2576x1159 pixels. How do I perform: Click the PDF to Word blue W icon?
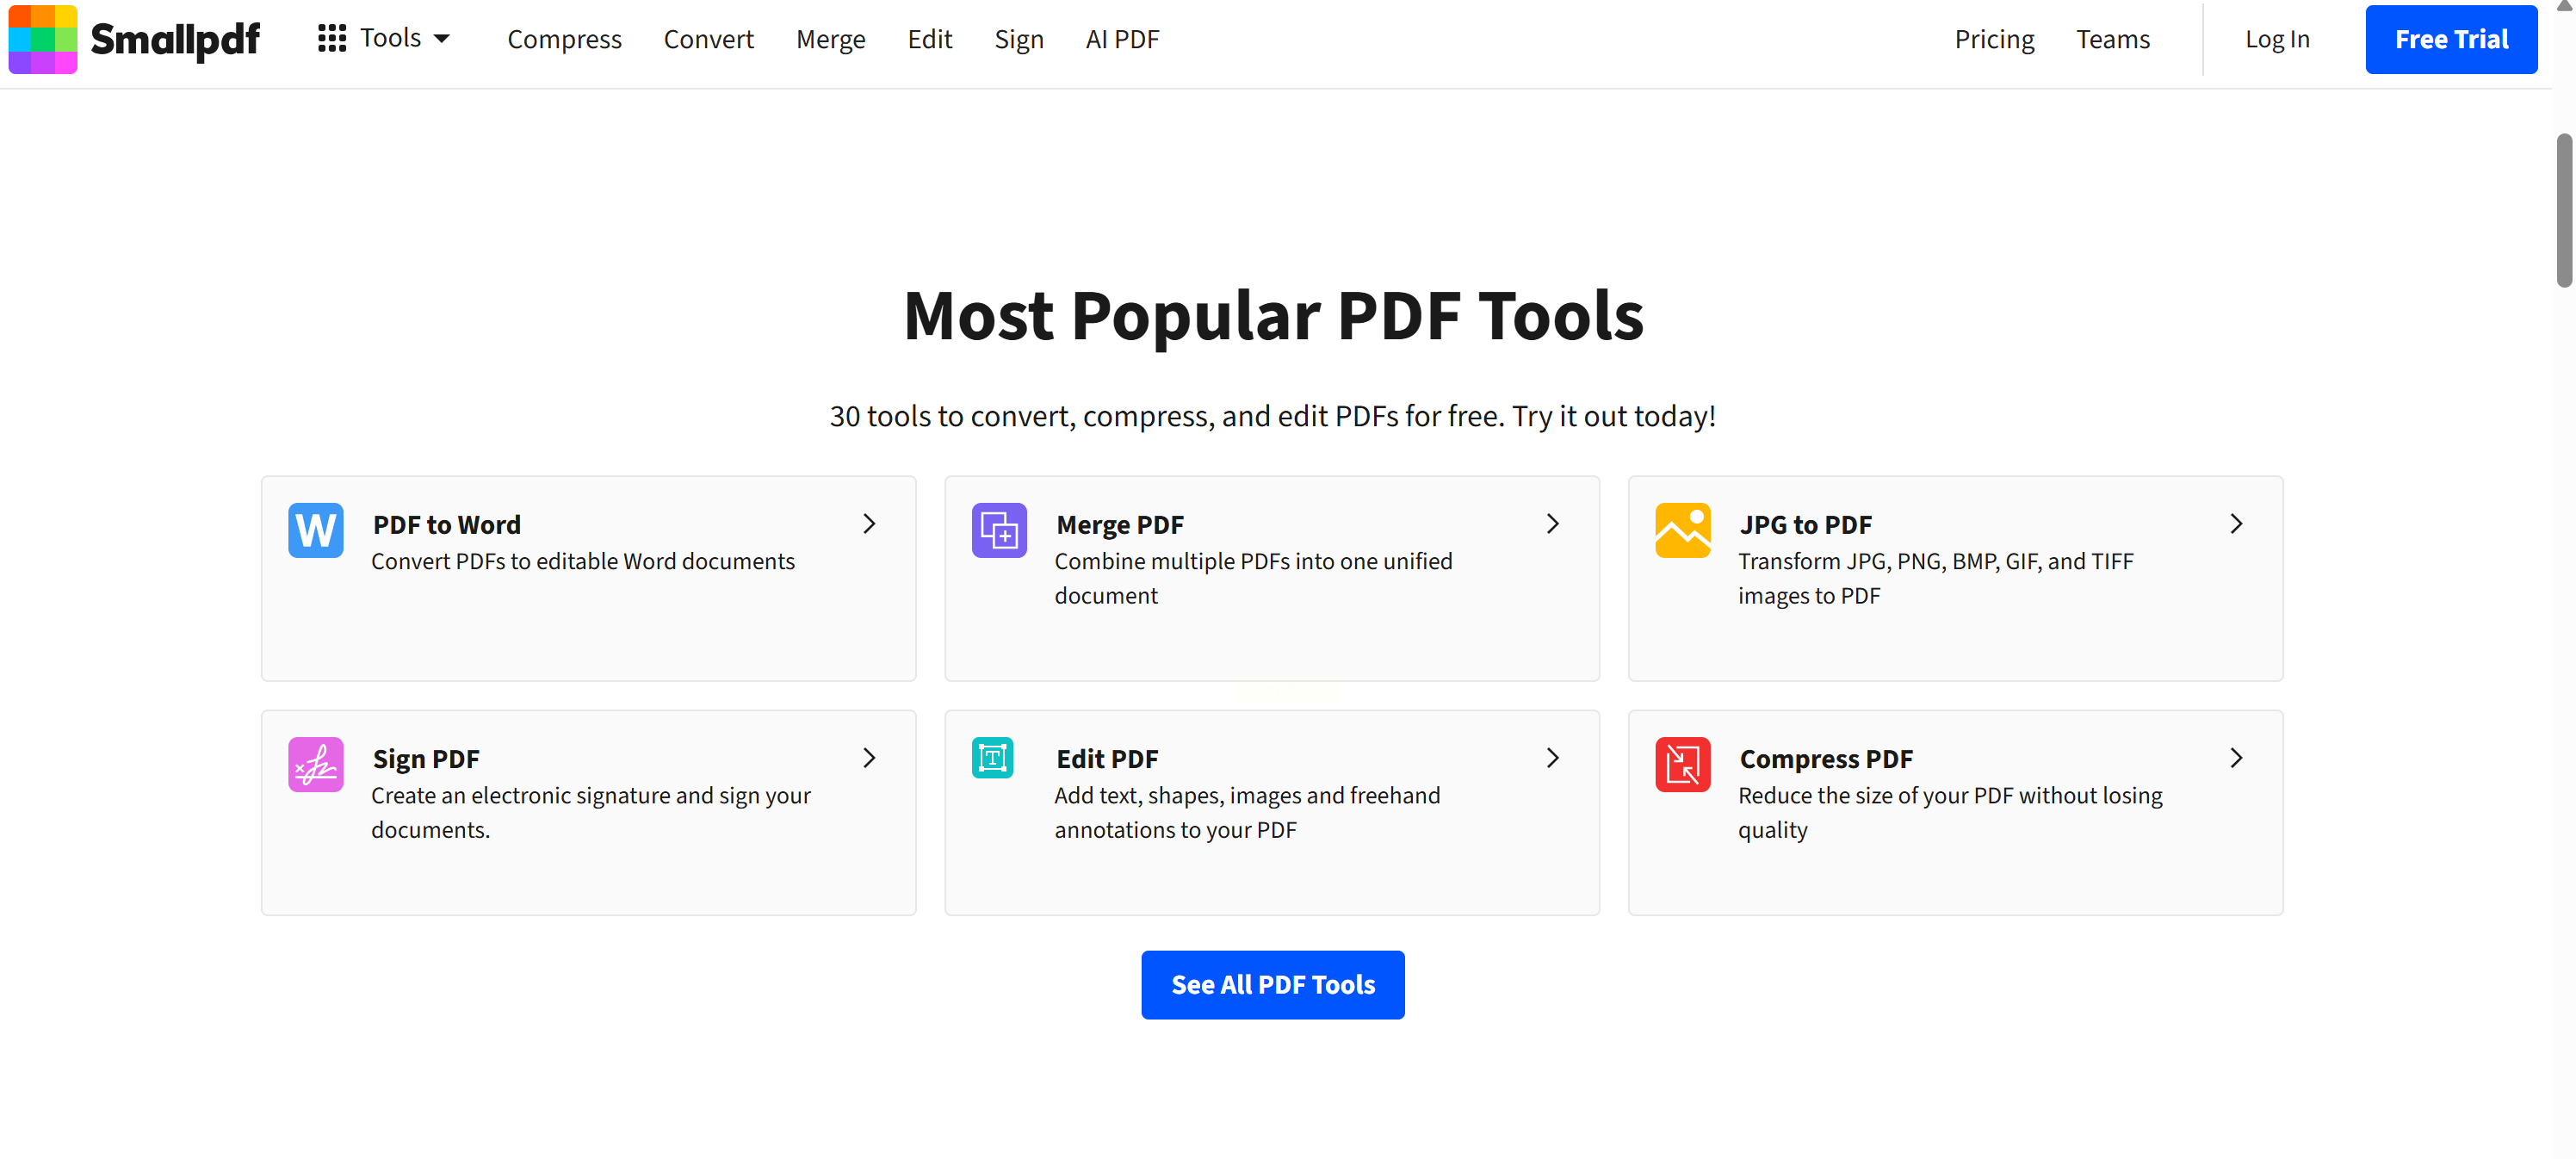(x=316, y=530)
